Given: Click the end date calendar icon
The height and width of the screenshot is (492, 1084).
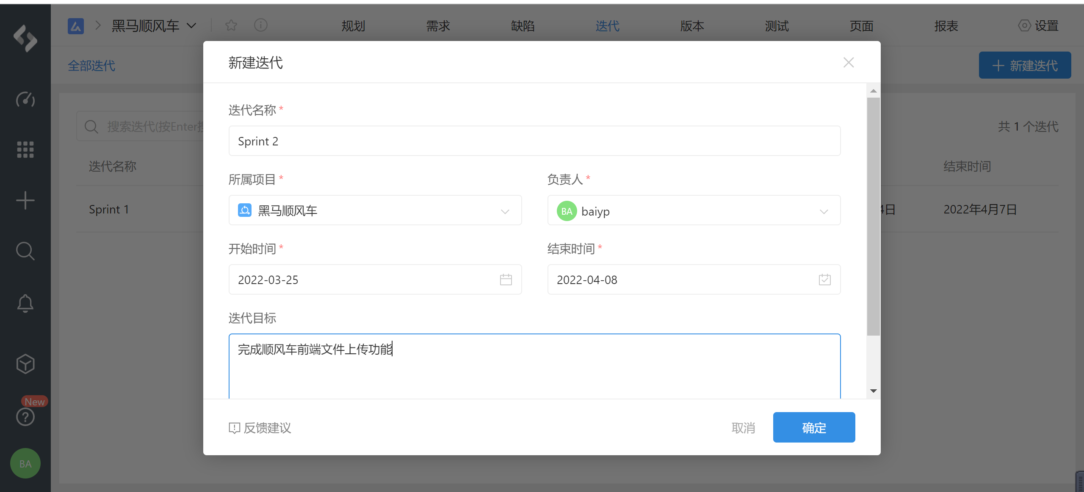Looking at the screenshot, I should [x=824, y=280].
